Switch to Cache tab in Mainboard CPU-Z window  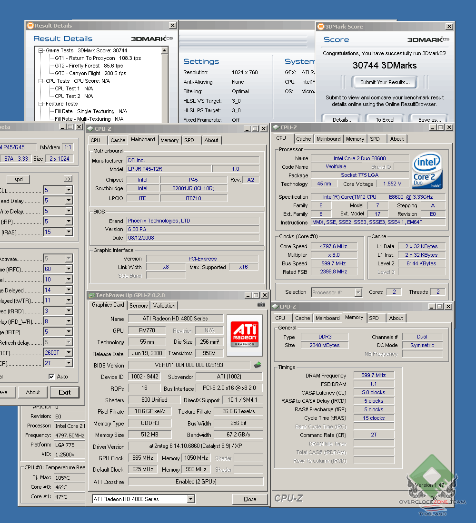coord(118,140)
